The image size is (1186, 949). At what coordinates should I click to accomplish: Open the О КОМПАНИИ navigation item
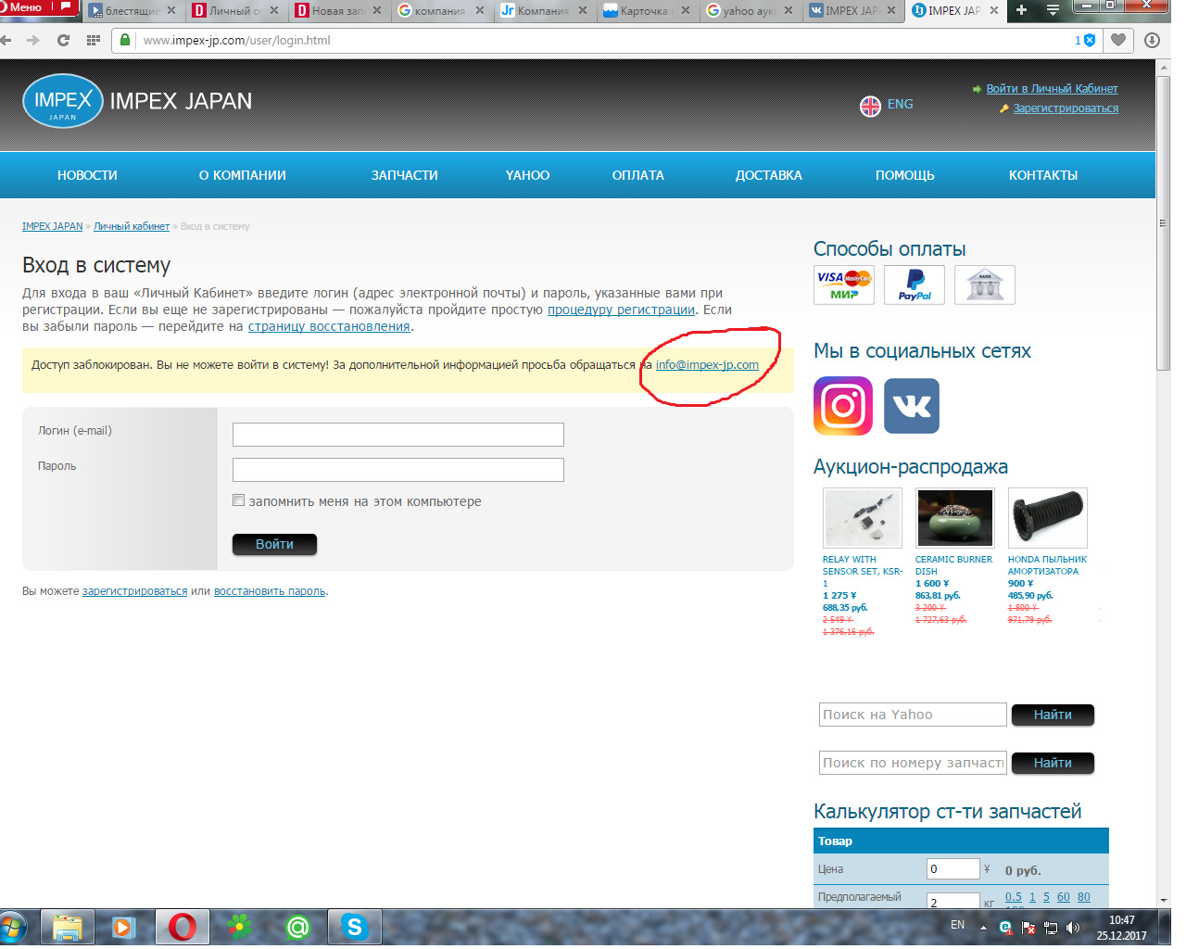(x=243, y=175)
